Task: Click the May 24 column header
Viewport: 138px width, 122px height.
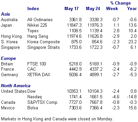Action: tap(93, 9)
